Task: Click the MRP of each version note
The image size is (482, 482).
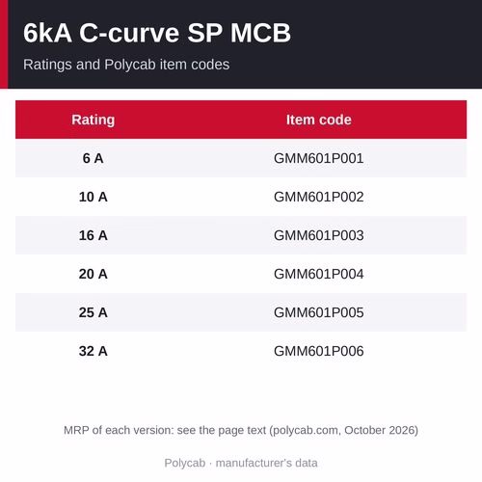Action: [241, 430]
